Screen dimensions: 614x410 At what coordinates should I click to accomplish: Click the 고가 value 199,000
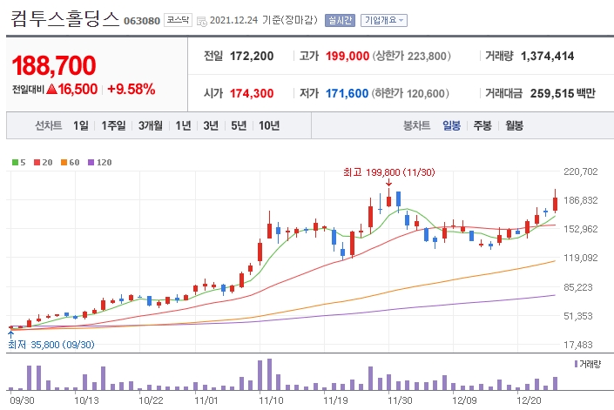click(347, 56)
